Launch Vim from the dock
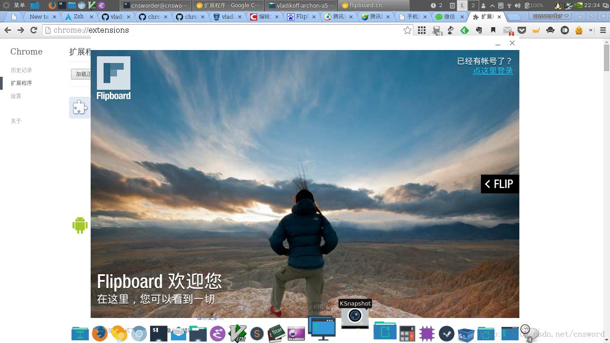610x343 pixels. [238, 333]
